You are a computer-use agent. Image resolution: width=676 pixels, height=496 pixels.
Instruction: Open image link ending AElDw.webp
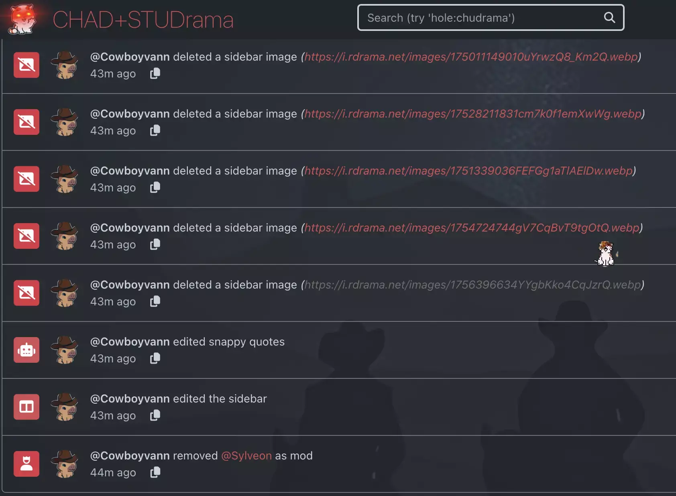point(468,171)
